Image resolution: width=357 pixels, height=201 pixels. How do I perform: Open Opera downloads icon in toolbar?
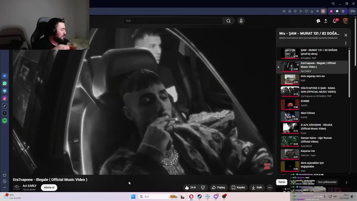point(312,11)
